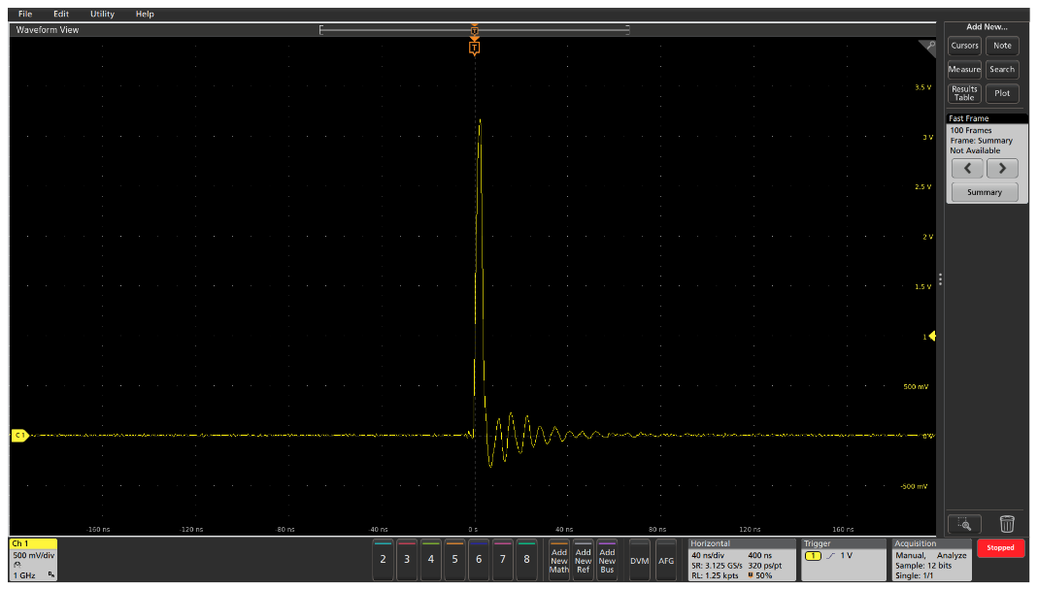Image resolution: width=1038 pixels, height=589 pixels.
Task: Add new Cursors to the display
Action: [964, 46]
